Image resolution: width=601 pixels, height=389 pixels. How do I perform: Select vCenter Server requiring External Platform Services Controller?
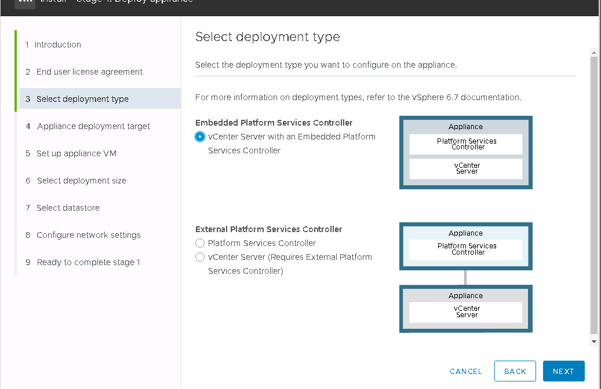pyautogui.click(x=200, y=257)
